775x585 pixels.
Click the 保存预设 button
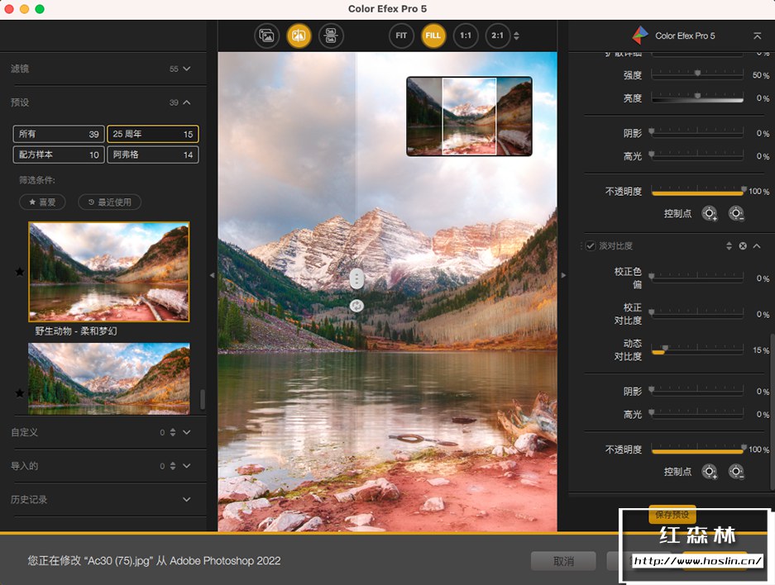tap(672, 515)
